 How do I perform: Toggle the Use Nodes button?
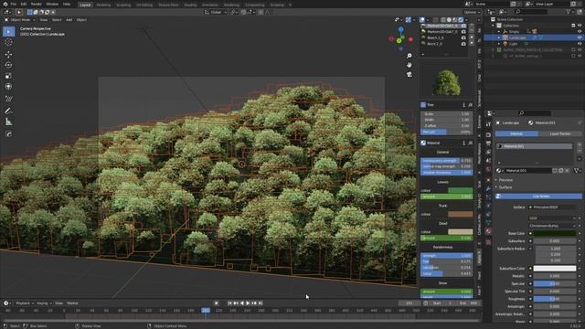click(x=538, y=196)
